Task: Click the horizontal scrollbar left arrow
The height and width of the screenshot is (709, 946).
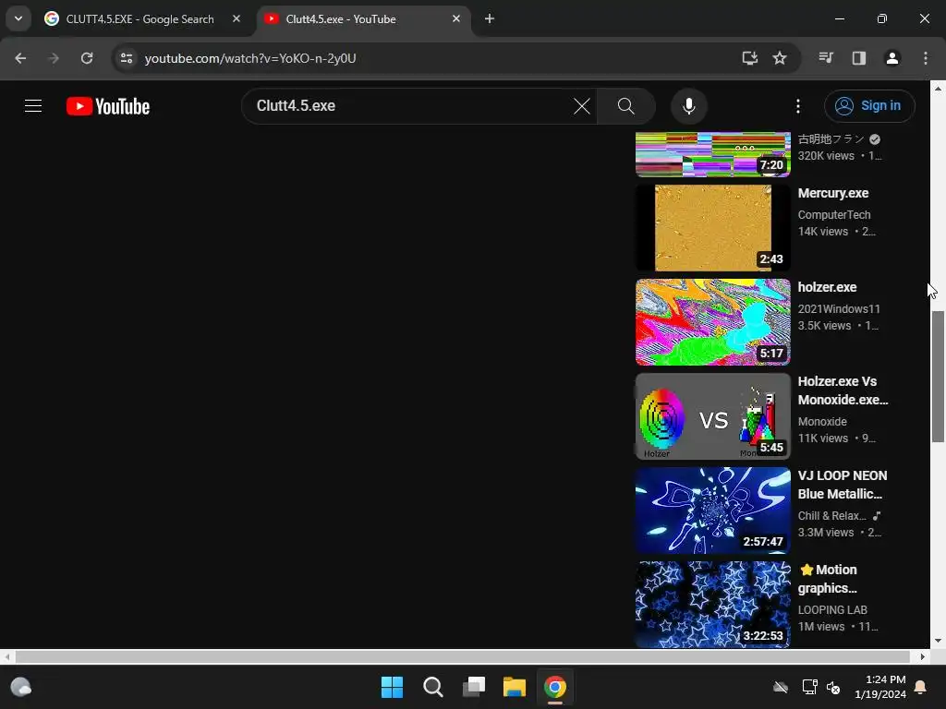Action: pos(7,656)
